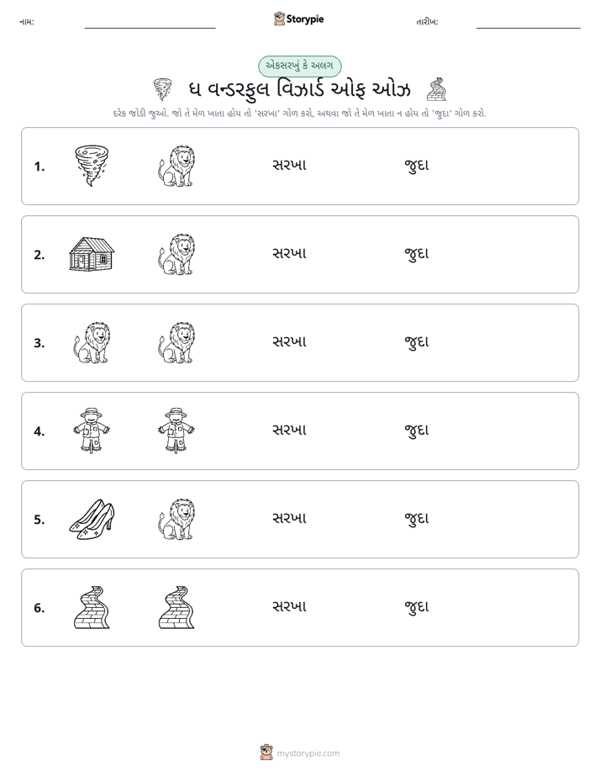The height and width of the screenshot is (777, 600).
Task: Click the 'એકસરખું કે અલગ' green tag
Action: pyautogui.click(x=299, y=66)
